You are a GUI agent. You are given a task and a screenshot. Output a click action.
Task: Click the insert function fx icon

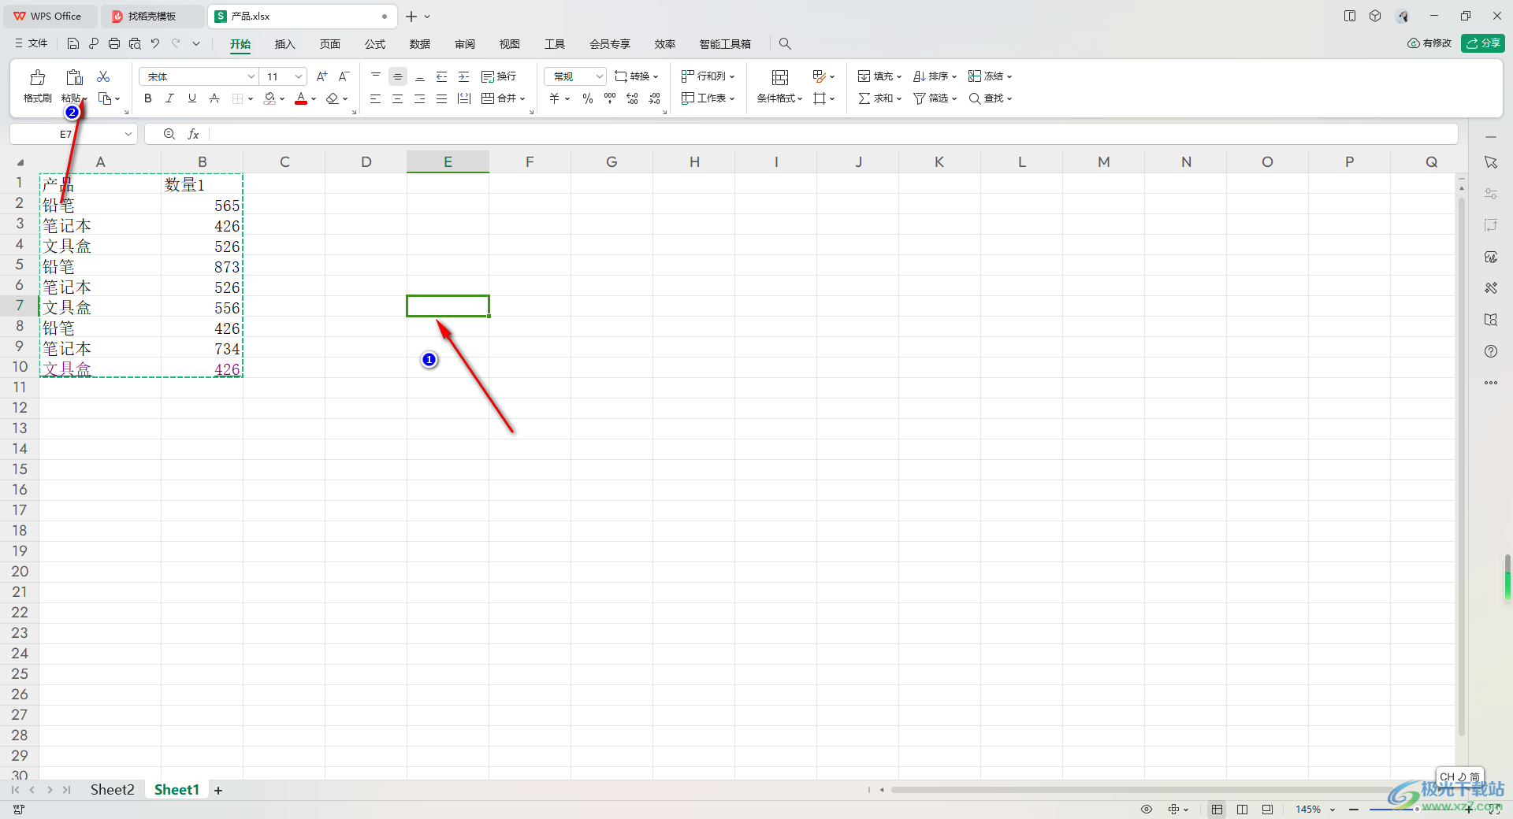coord(193,135)
